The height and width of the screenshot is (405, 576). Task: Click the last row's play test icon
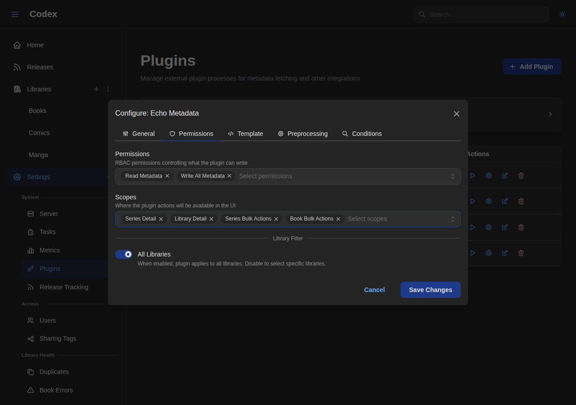point(472,253)
